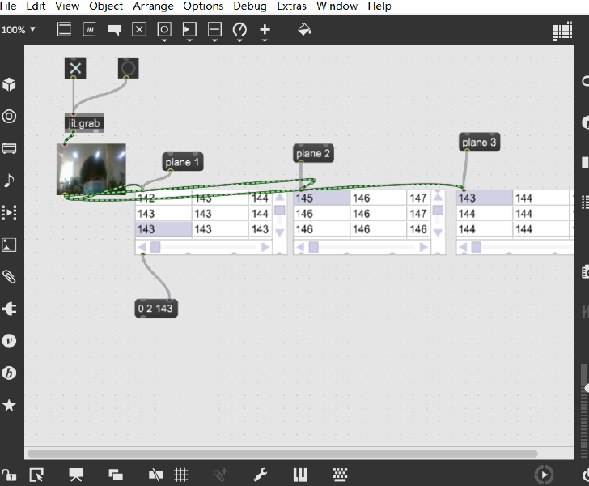
Task: Open the Objects cube browser in sidebar
Action: tap(9, 84)
